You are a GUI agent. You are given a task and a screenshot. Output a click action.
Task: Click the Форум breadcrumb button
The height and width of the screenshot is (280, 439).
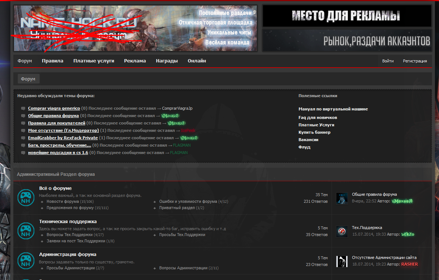pyautogui.click(x=28, y=79)
